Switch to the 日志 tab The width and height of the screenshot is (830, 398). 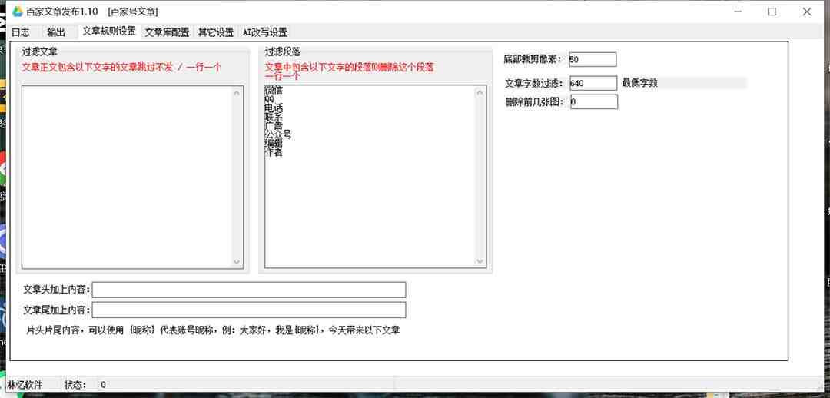(x=21, y=32)
